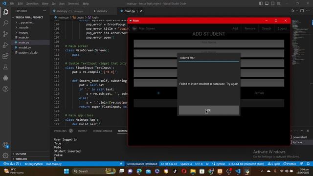Click the First Name input field
313x176 pixels.
click(x=209, y=44)
